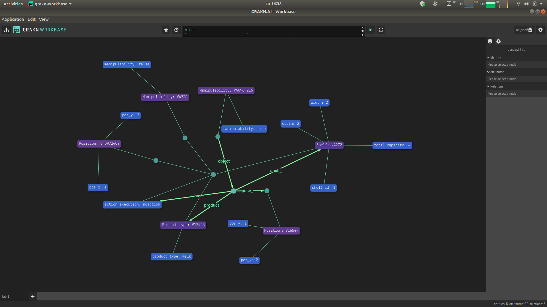The image size is (547, 307).
Task: Click the refresh canvas icon
Action: coord(381,30)
